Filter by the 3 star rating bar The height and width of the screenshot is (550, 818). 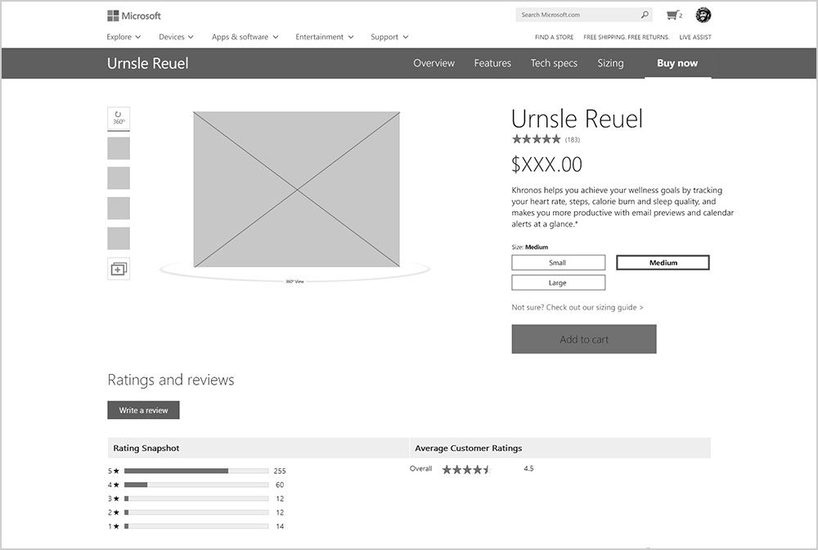[x=196, y=499]
